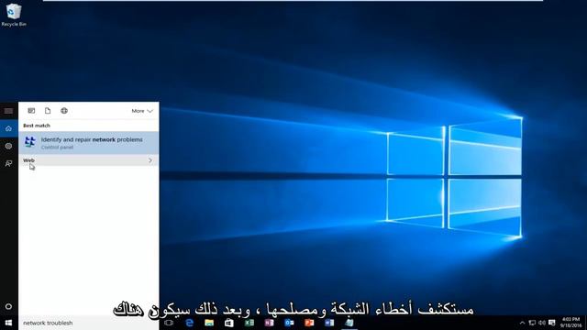Click the Best match heading
The image size is (587, 330).
[37, 126]
